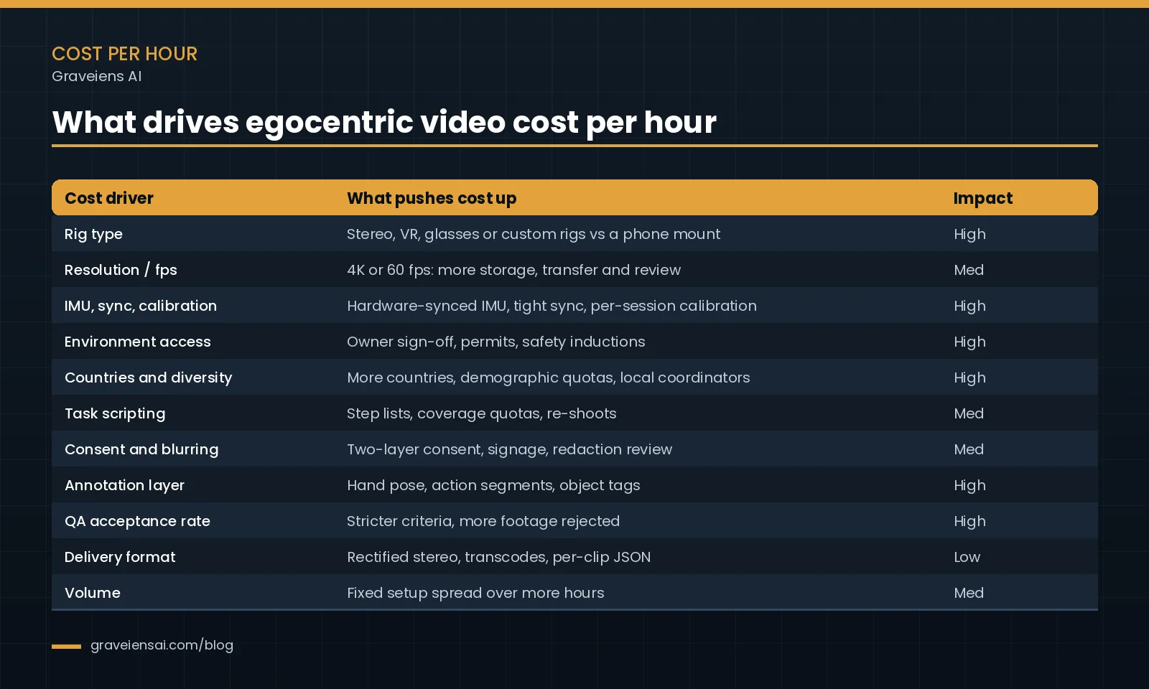The image size is (1149, 689).
Task: Select the High impact for Environment access
Action: pyautogui.click(x=969, y=342)
